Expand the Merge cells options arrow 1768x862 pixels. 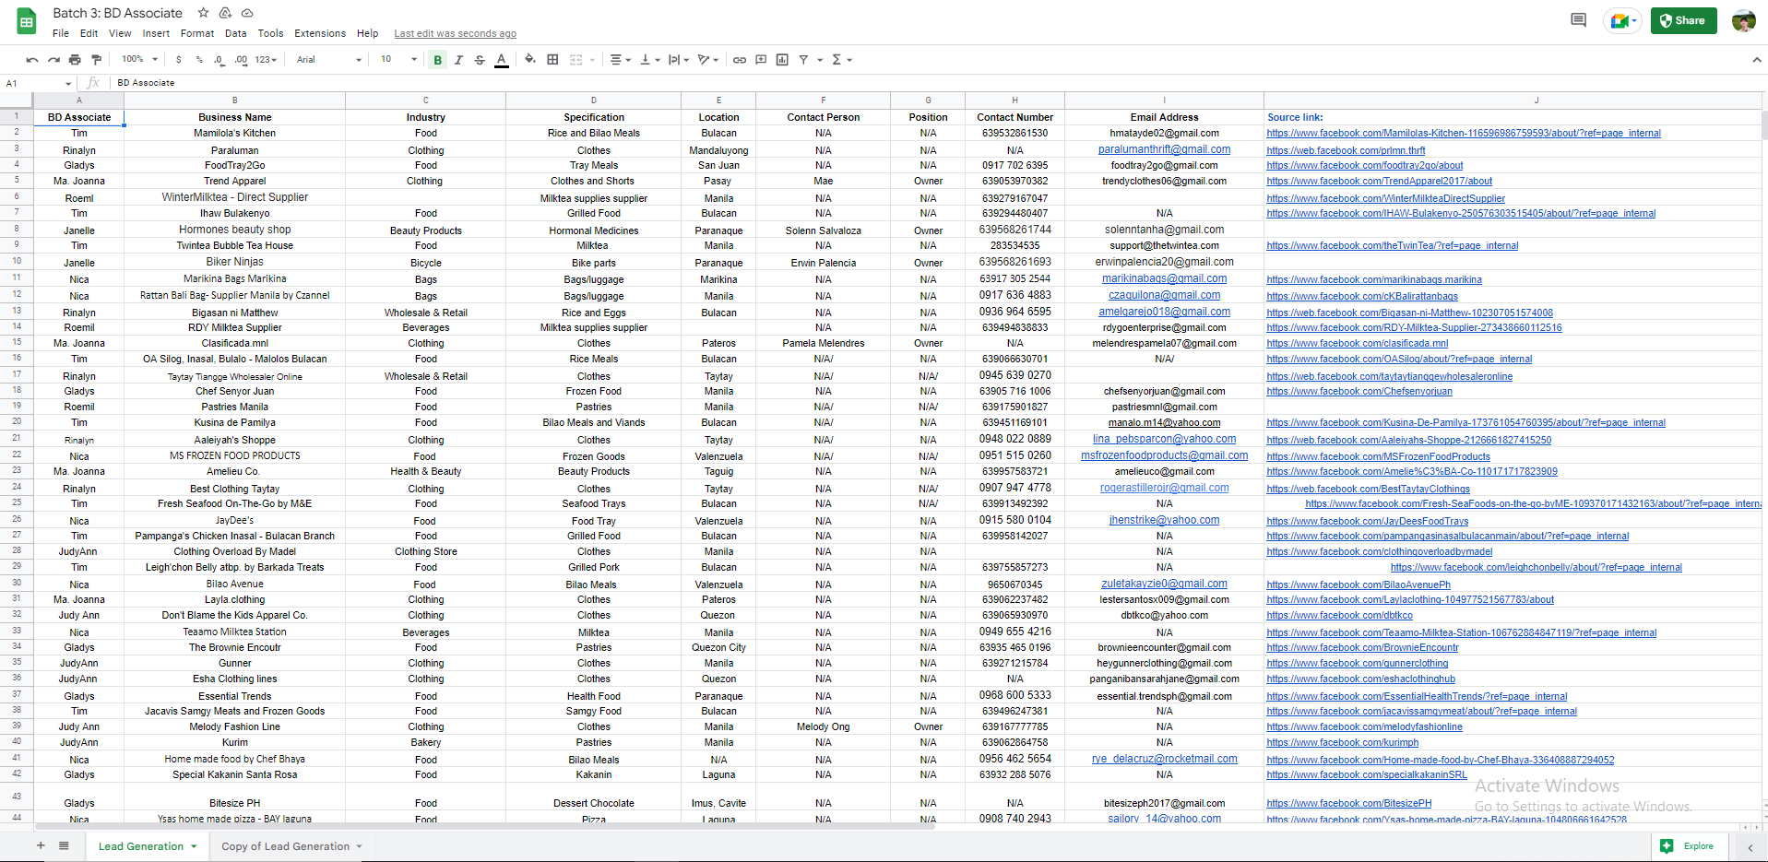pos(592,60)
